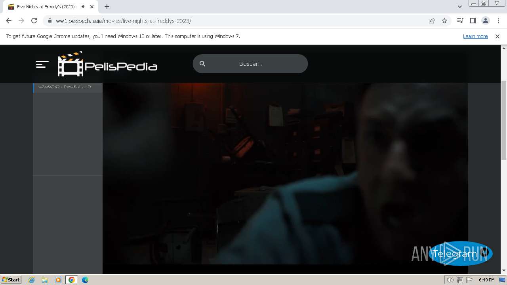Image resolution: width=507 pixels, height=285 pixels.
Task: Click the Show desktop button
Action: coord(503,280)
